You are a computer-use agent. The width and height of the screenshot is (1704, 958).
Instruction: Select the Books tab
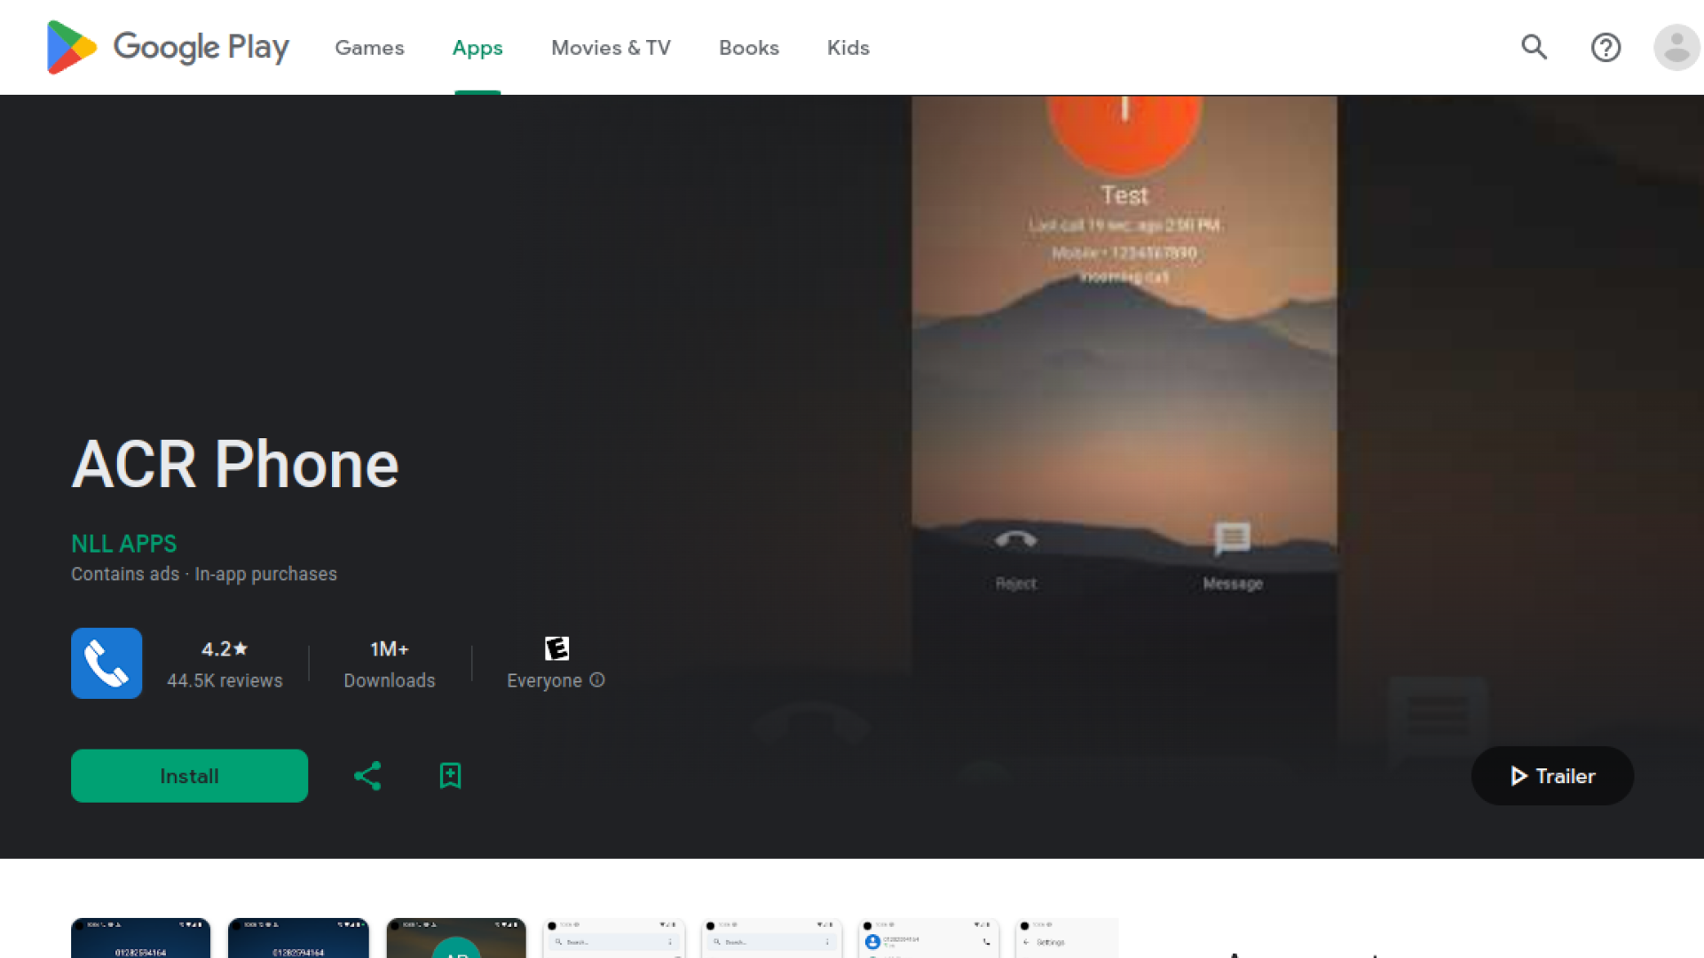click(748, 48)
